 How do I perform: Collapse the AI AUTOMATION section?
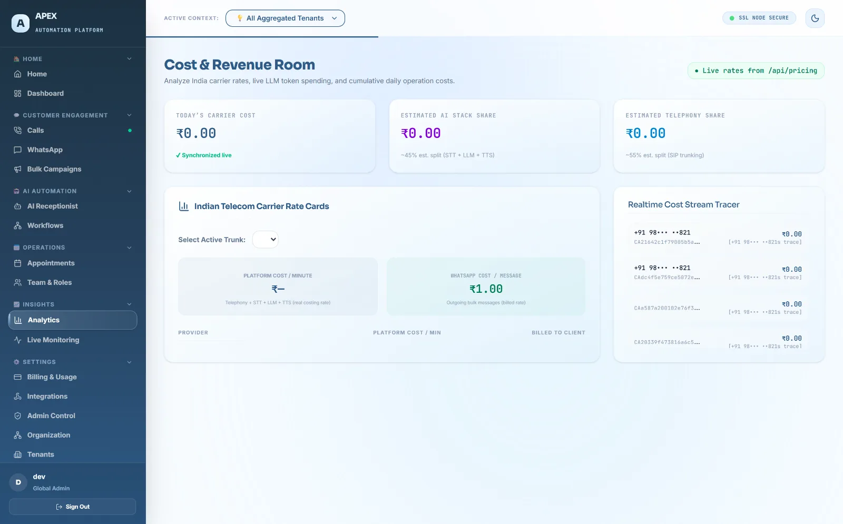click(129, 191)
